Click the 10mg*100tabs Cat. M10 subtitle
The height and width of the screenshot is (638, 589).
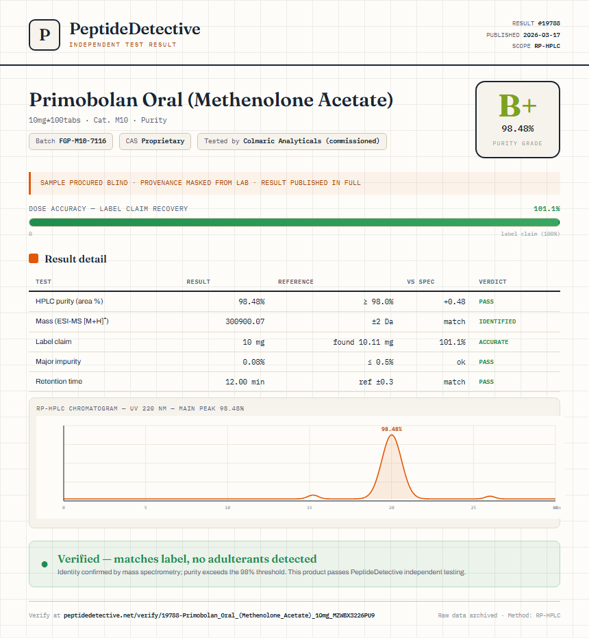98,120
